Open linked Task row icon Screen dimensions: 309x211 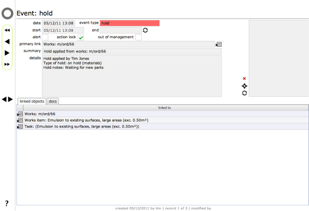(x=20, y=126)
